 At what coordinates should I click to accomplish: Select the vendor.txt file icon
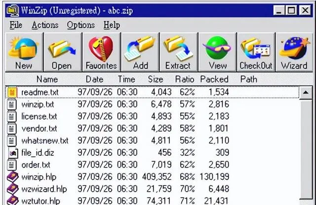[11, 129]
